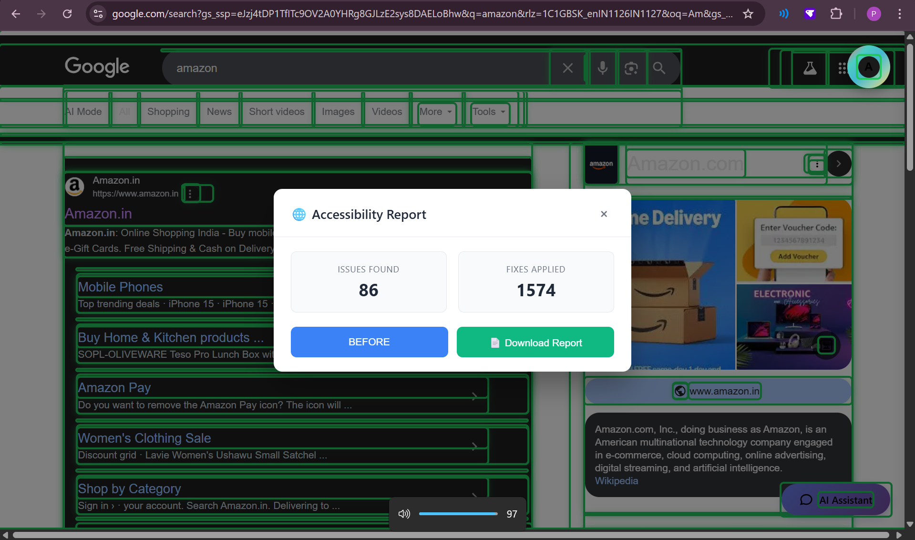Image resolution: width=915 pixels, height=540 pixels.
Task: Submit search with the magnifier icon
Action: pos(659,68)
